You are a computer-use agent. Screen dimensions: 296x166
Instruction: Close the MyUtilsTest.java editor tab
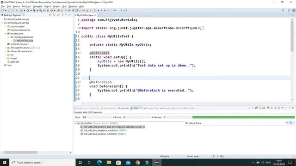(95, 15)
